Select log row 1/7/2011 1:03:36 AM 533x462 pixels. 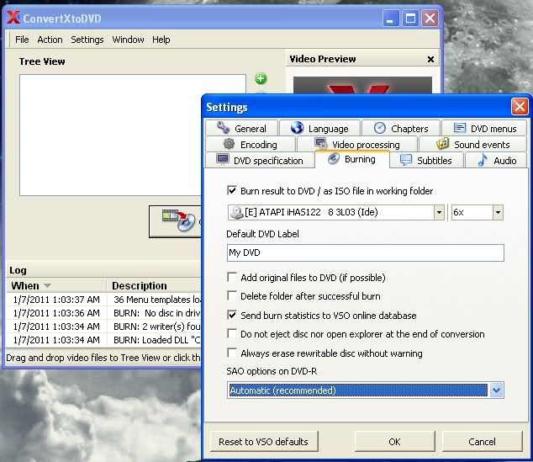[104, 313]
